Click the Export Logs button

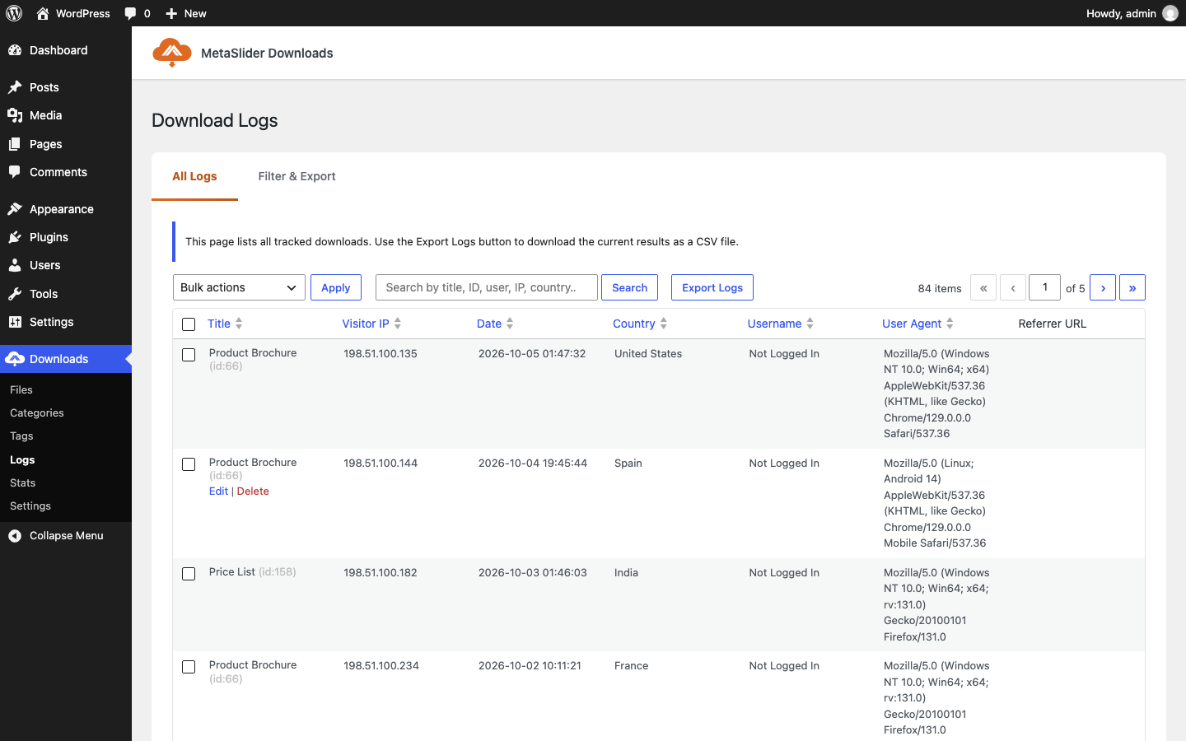(712, 287)
